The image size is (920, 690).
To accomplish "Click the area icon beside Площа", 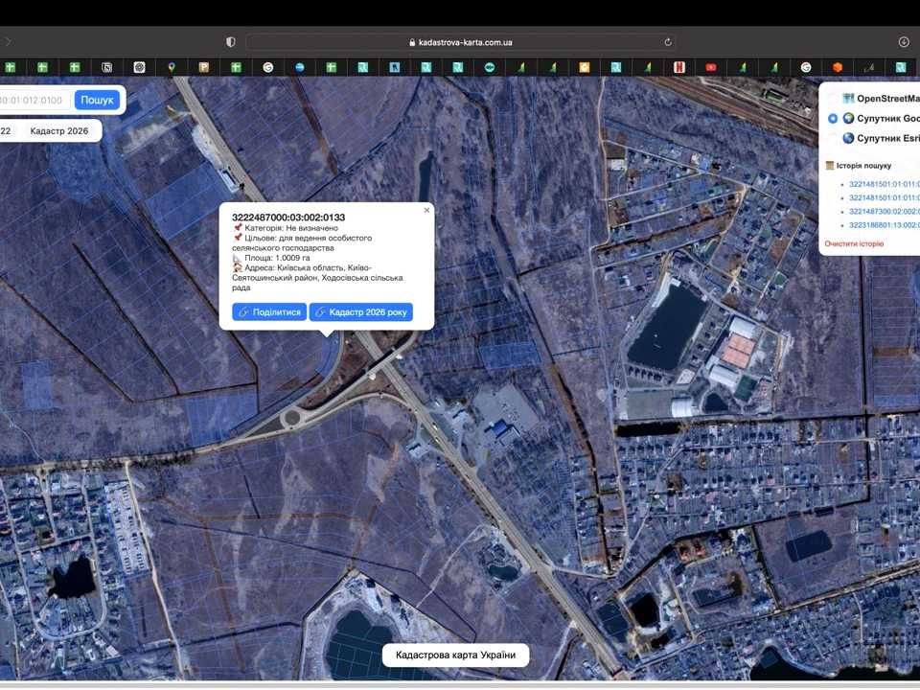I will [x=237, y=258].
